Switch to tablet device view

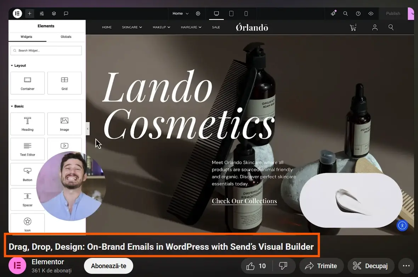coord(231,13)
